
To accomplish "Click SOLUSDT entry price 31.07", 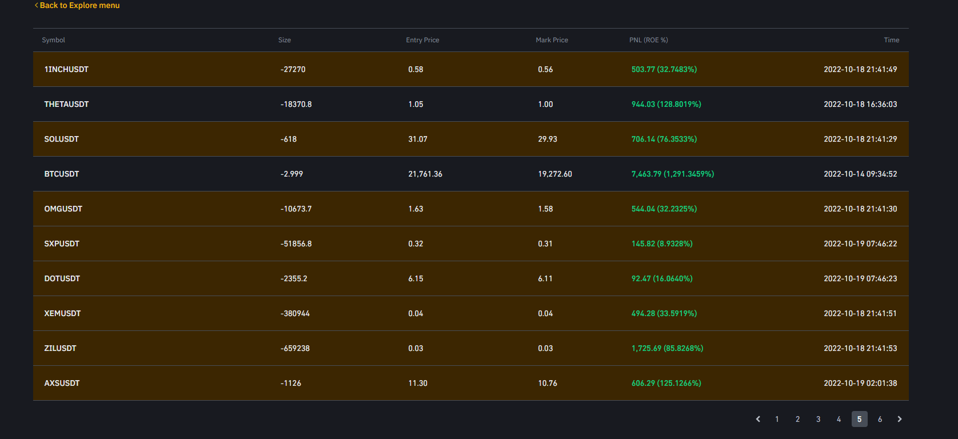I will pos(418,139).
